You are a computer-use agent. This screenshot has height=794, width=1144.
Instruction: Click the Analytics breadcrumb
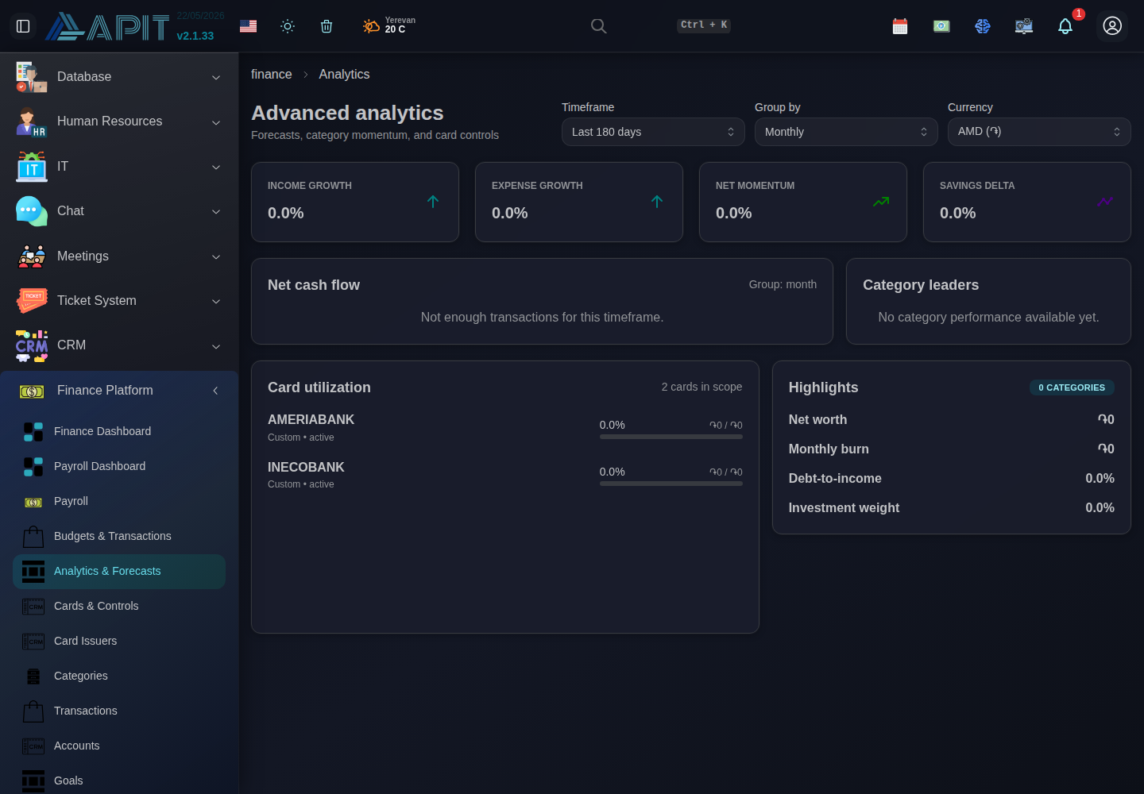click(344, 74)
